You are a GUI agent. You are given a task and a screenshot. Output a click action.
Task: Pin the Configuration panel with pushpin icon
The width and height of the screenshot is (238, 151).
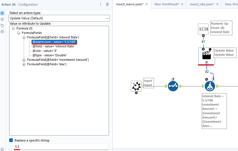[x=107, y=4]
